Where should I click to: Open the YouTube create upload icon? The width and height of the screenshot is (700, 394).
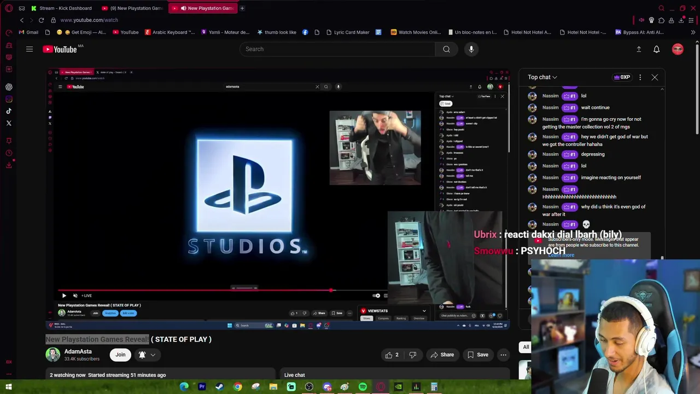(x=639, y=49)
